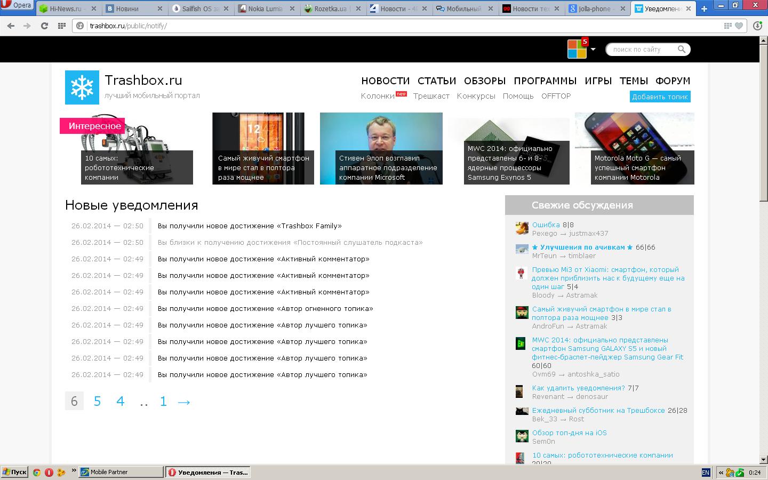Open the new tab plus button
Viewport: 768px width, 480px height.
704,9
